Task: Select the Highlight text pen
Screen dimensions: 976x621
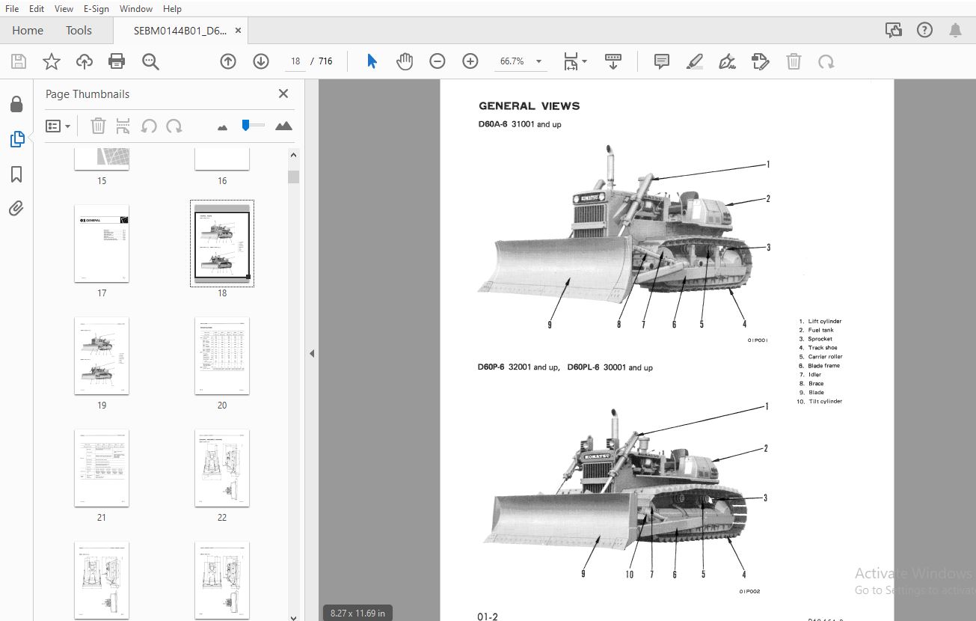Action: click(x=695, y=61)
